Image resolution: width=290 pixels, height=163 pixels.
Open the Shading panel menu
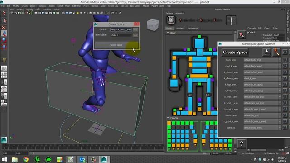(x=20, y=10)
